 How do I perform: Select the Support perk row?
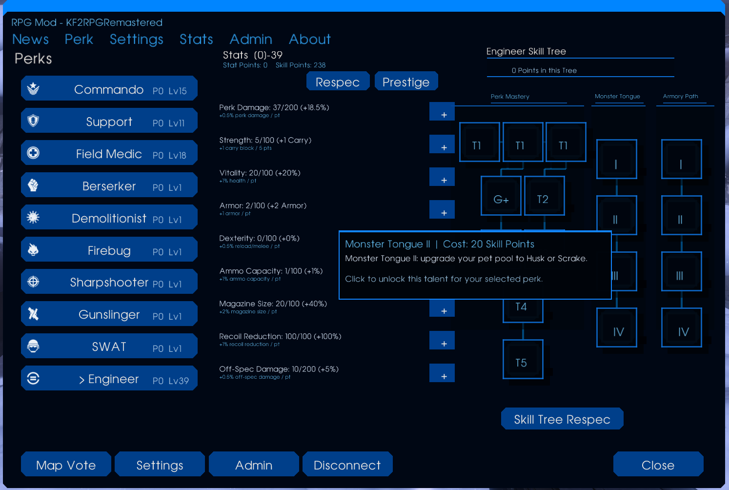(109, 121)
